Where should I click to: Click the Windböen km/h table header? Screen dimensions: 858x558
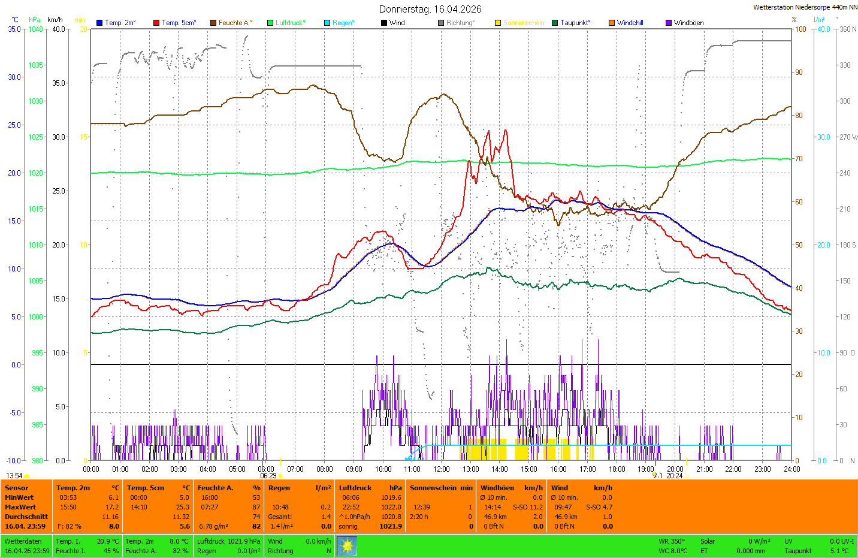511,488
